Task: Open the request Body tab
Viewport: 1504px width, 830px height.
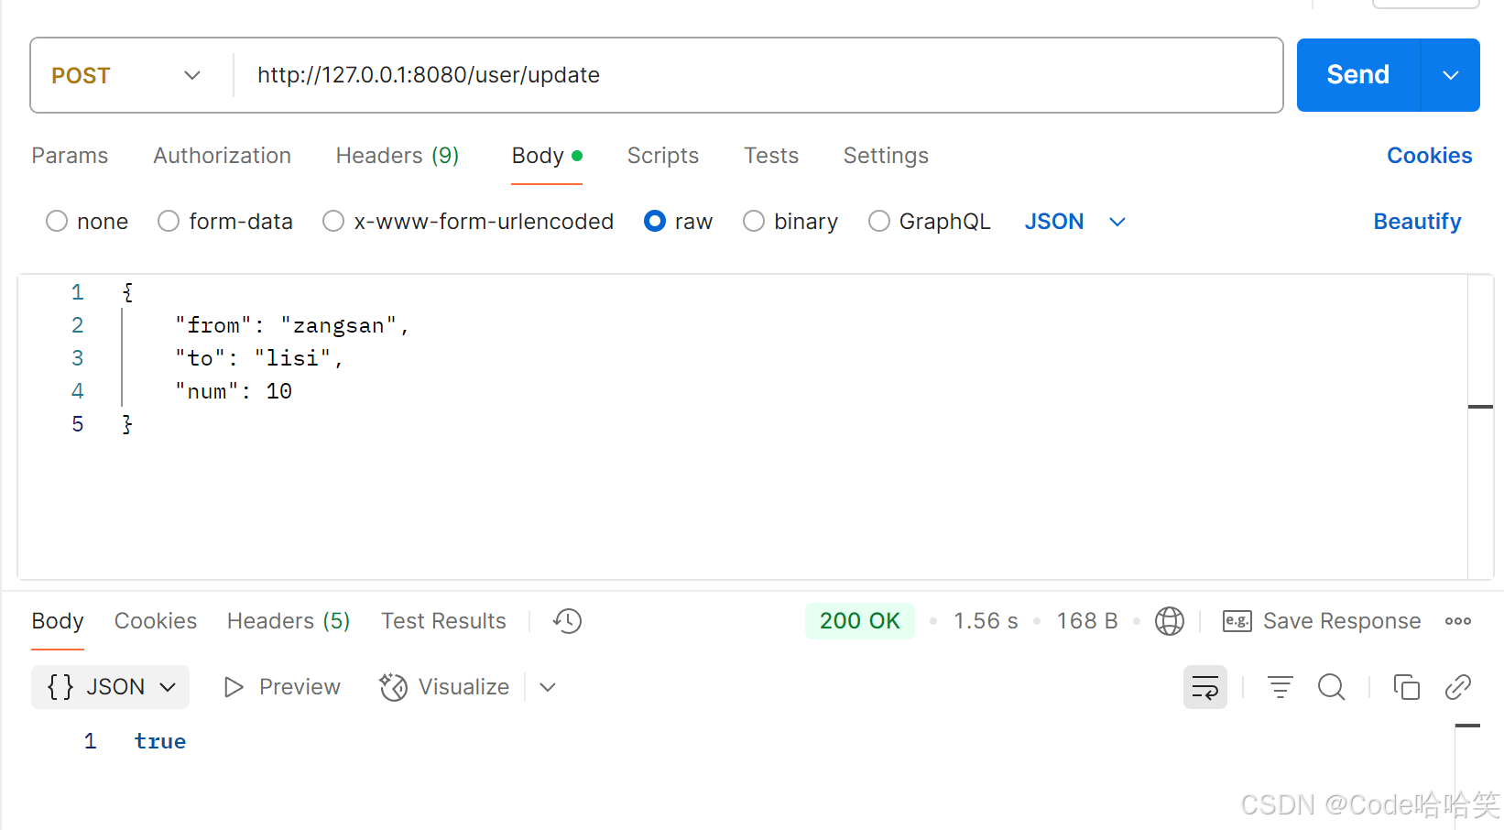Action: click(x=547, y=156)
